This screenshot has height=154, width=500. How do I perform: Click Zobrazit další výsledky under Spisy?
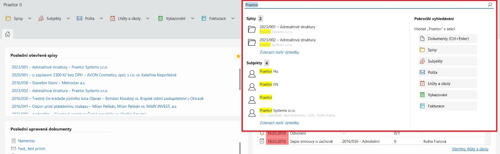click(279, 52)
